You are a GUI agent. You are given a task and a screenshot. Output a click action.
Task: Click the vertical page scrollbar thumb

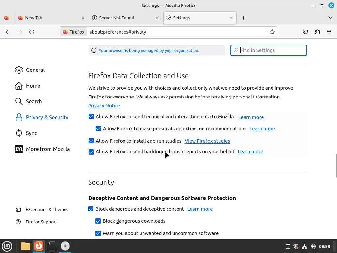pyautogui.click(x=336, y=165)
